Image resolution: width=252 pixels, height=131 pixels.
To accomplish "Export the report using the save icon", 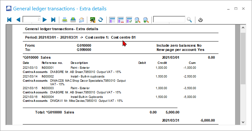I will [73, 20].
